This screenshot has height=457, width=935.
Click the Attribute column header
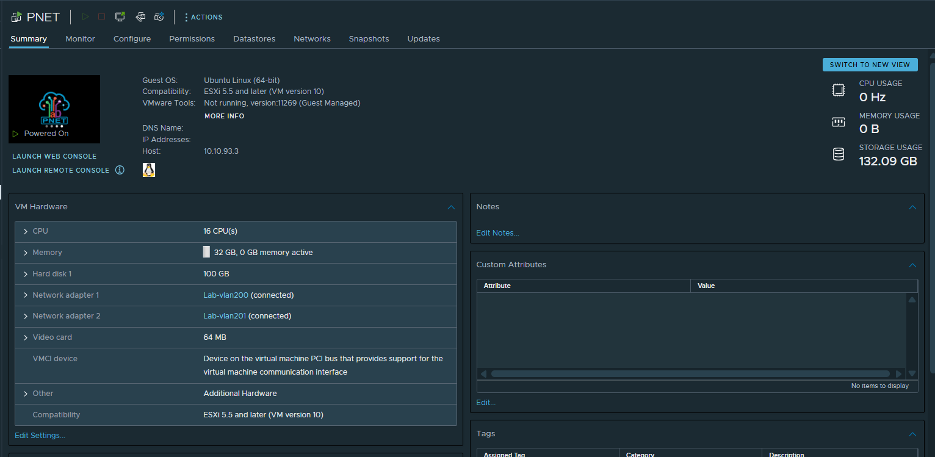[x=583, y=286]
